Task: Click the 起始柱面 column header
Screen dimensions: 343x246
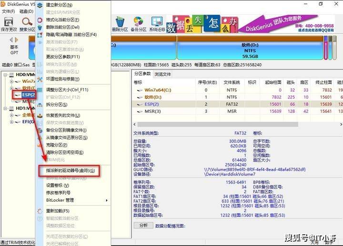Action: point(273,83)
